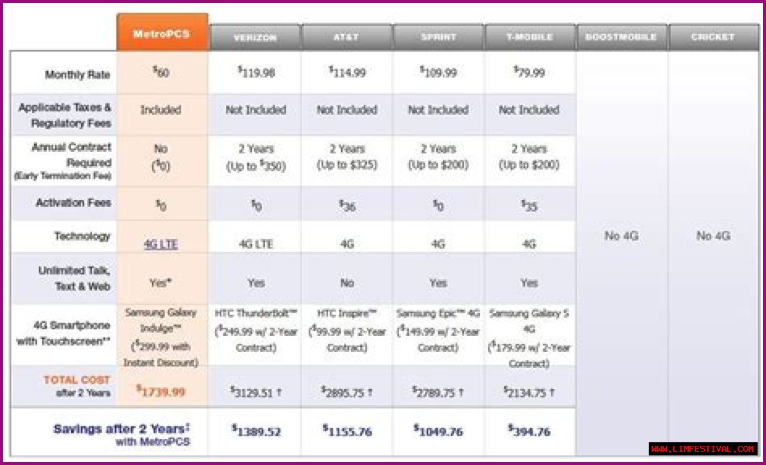Click the Verizon column header
The image size is (766, 465).
(x=255, y=38)
